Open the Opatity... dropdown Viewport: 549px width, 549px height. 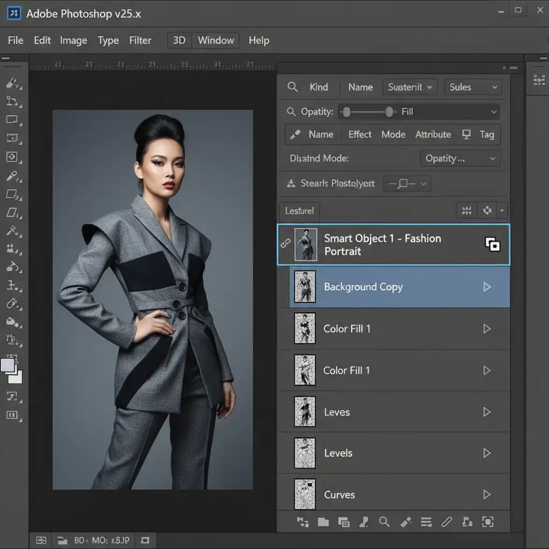click(460, 159)
